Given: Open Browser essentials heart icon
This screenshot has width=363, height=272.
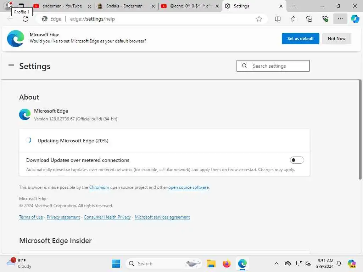Looking at the screenshot, I should coord(325,19).
